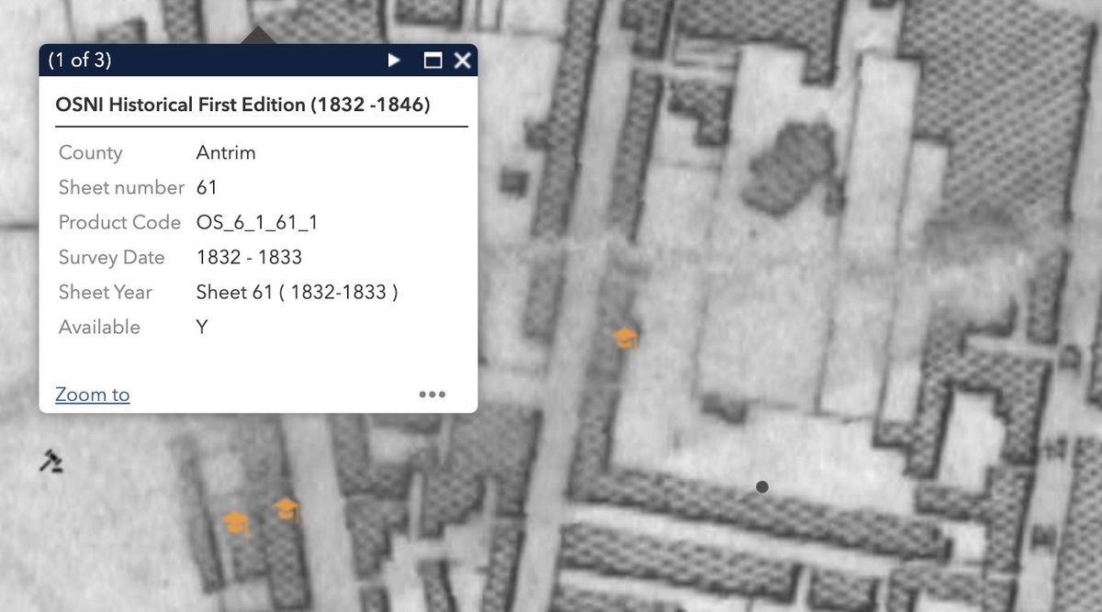Select the courthouse gavel map marker
Viewport: 1102px width, 612px height.
[51, 461]
